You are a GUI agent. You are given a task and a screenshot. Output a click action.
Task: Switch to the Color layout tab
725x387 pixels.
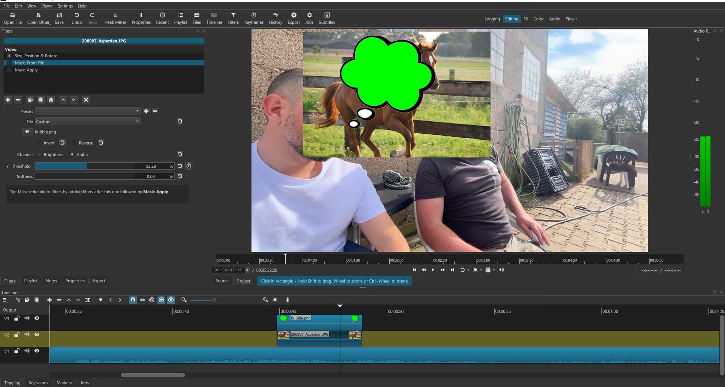538,19
